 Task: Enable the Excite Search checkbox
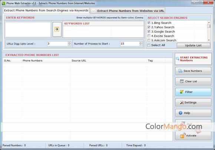[x=149, y=36]
